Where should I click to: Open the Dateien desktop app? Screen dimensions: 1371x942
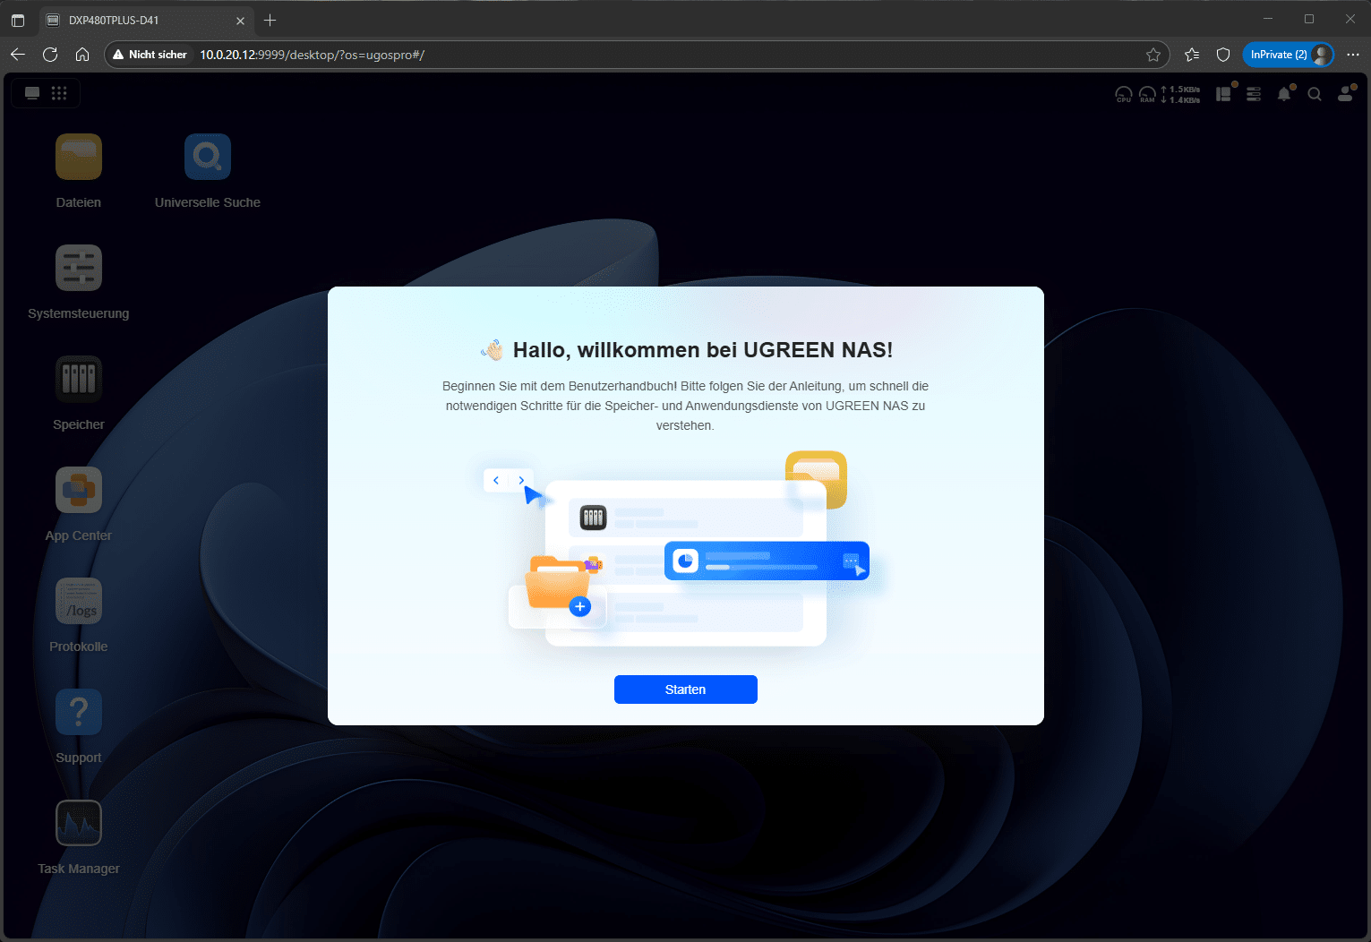tap(79, 158)
